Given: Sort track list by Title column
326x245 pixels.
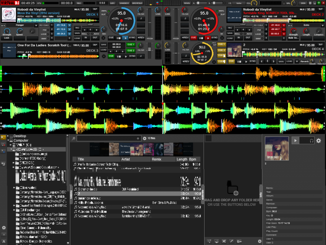Looking at the screenshot, I should (x=99, y=159).
